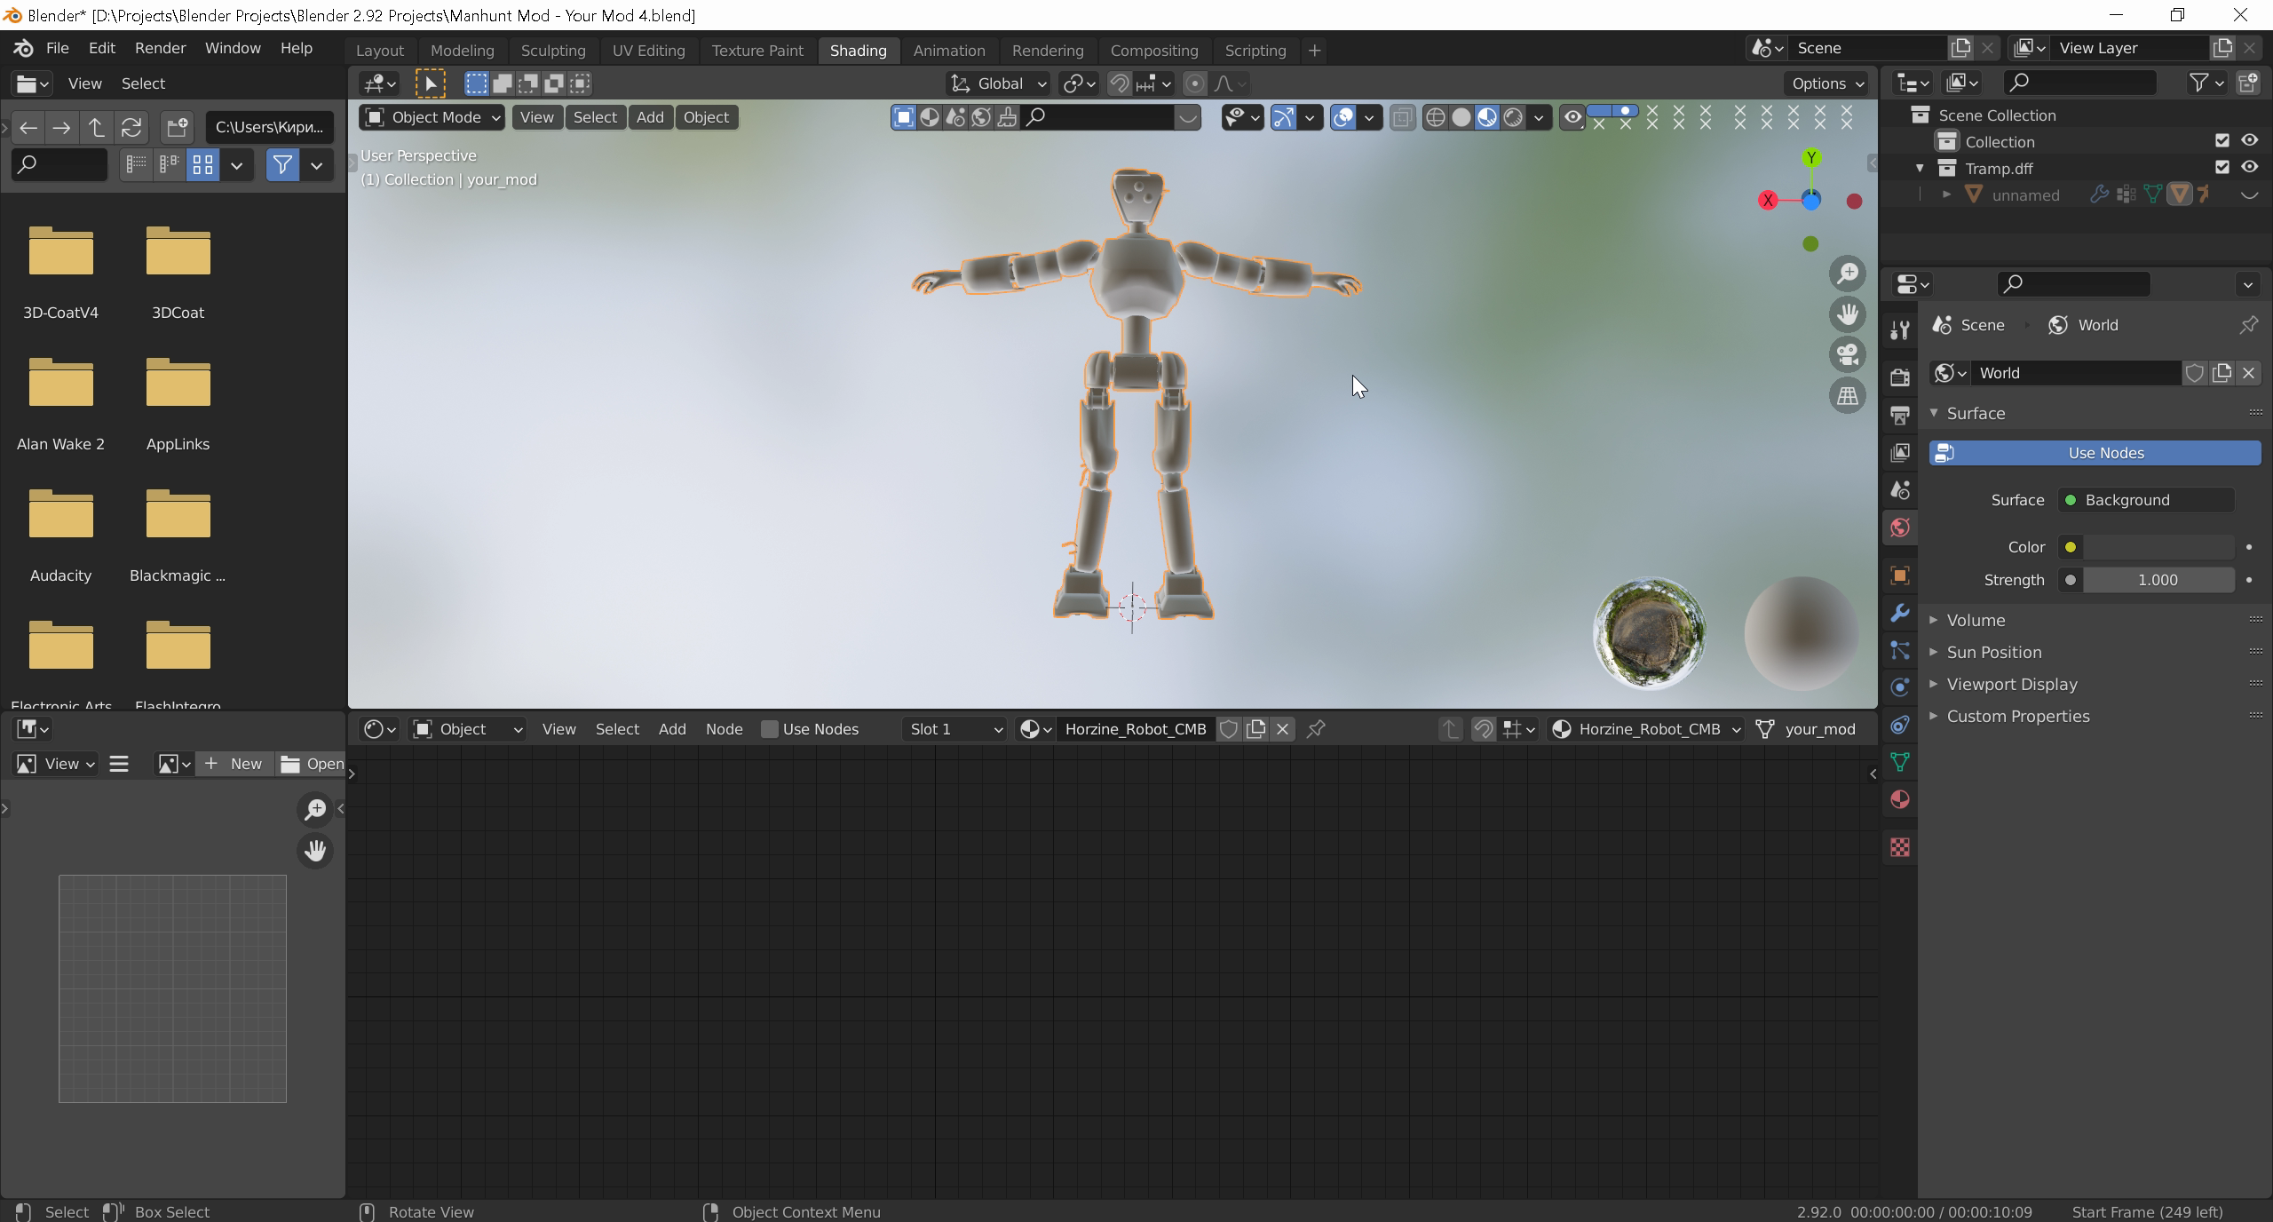Open the Object Mode dropdown
The width and height of the screenshot is (2273, 1222).
tap(432, 117)
